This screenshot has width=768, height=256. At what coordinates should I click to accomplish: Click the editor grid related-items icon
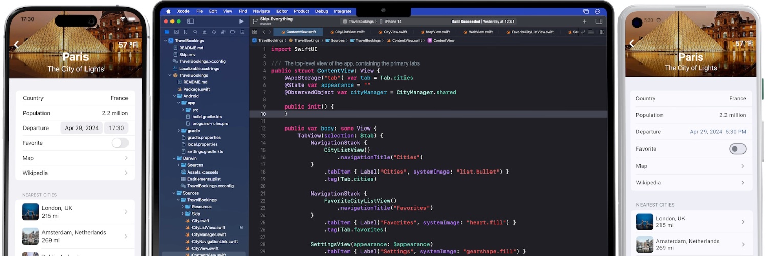click(255, 32)
